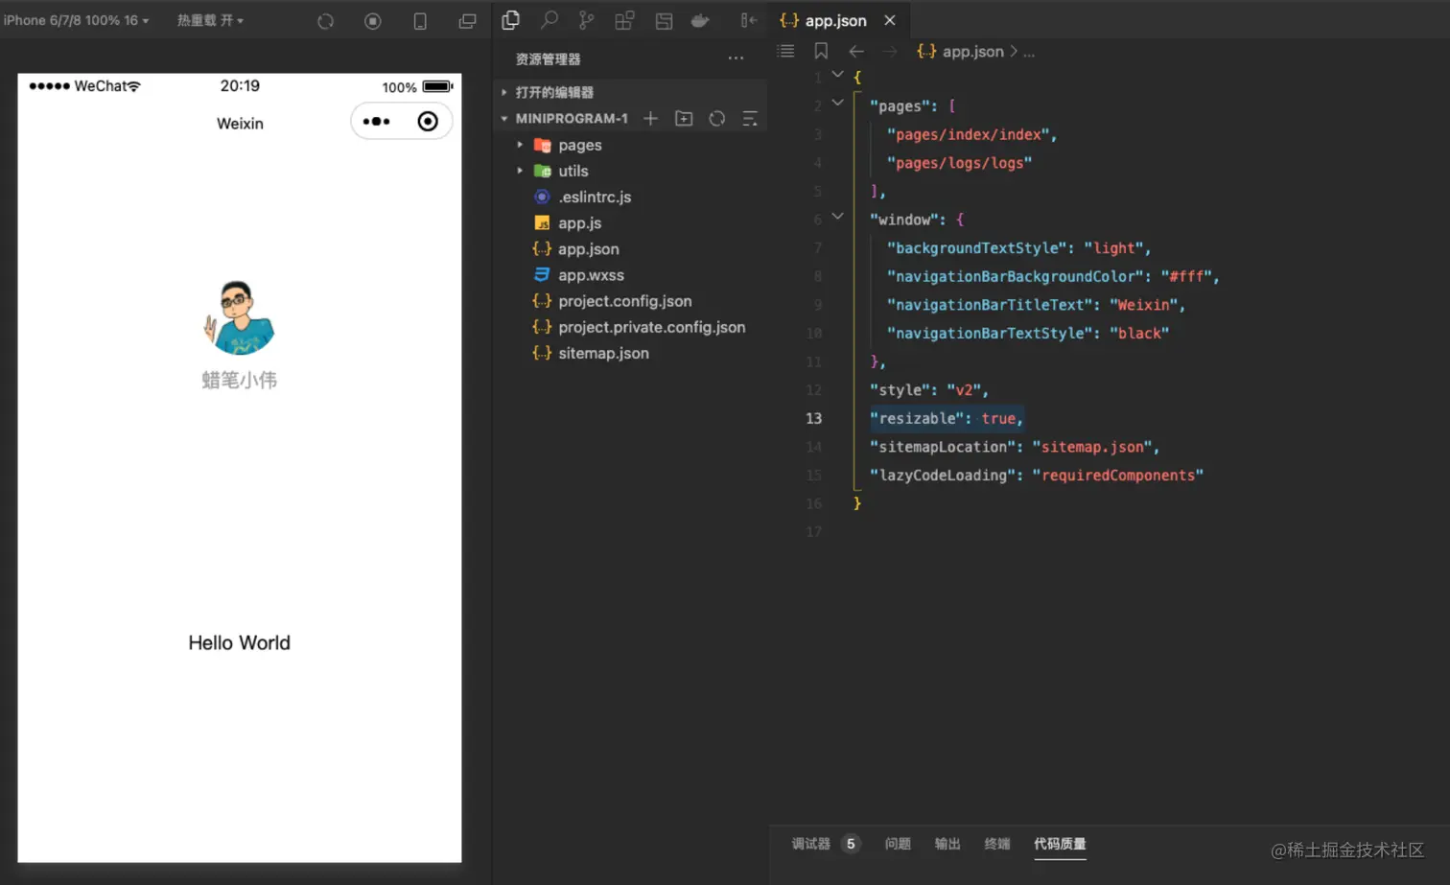1450x885 pixels.
Task: Expand the utils folder
Action: click(x=573, y=171)
